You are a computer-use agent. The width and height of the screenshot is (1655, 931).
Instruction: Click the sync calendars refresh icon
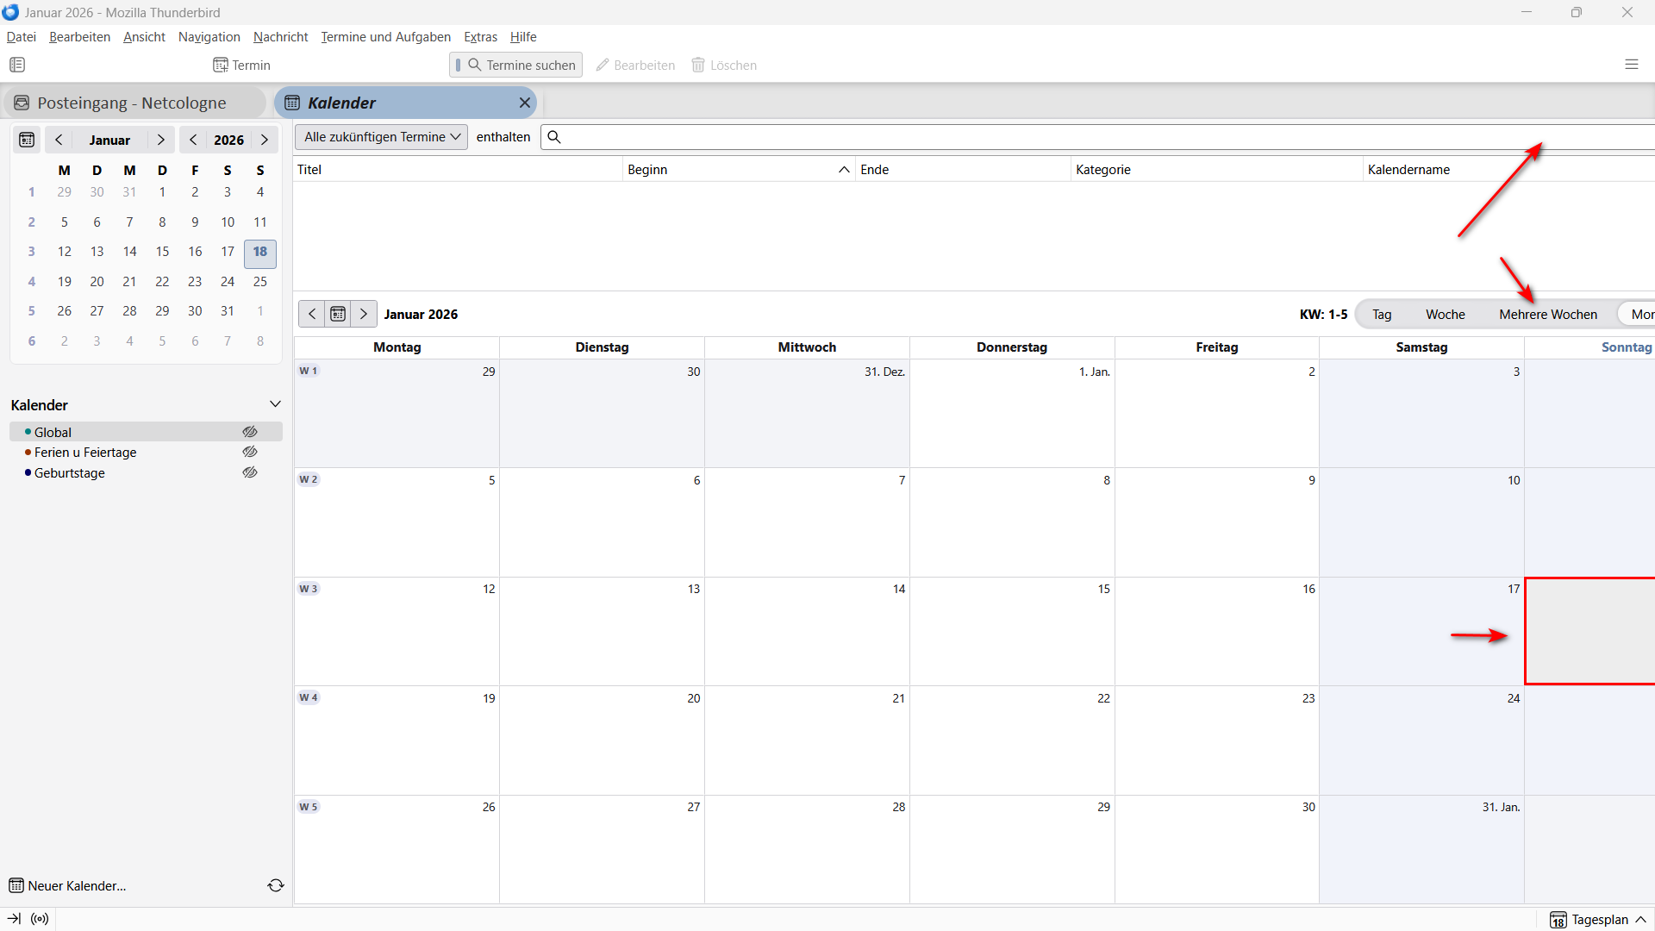click(x=276, y=885)
